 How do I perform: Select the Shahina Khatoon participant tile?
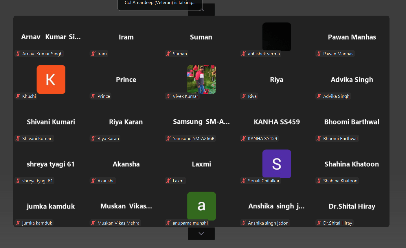click(352, 164)
